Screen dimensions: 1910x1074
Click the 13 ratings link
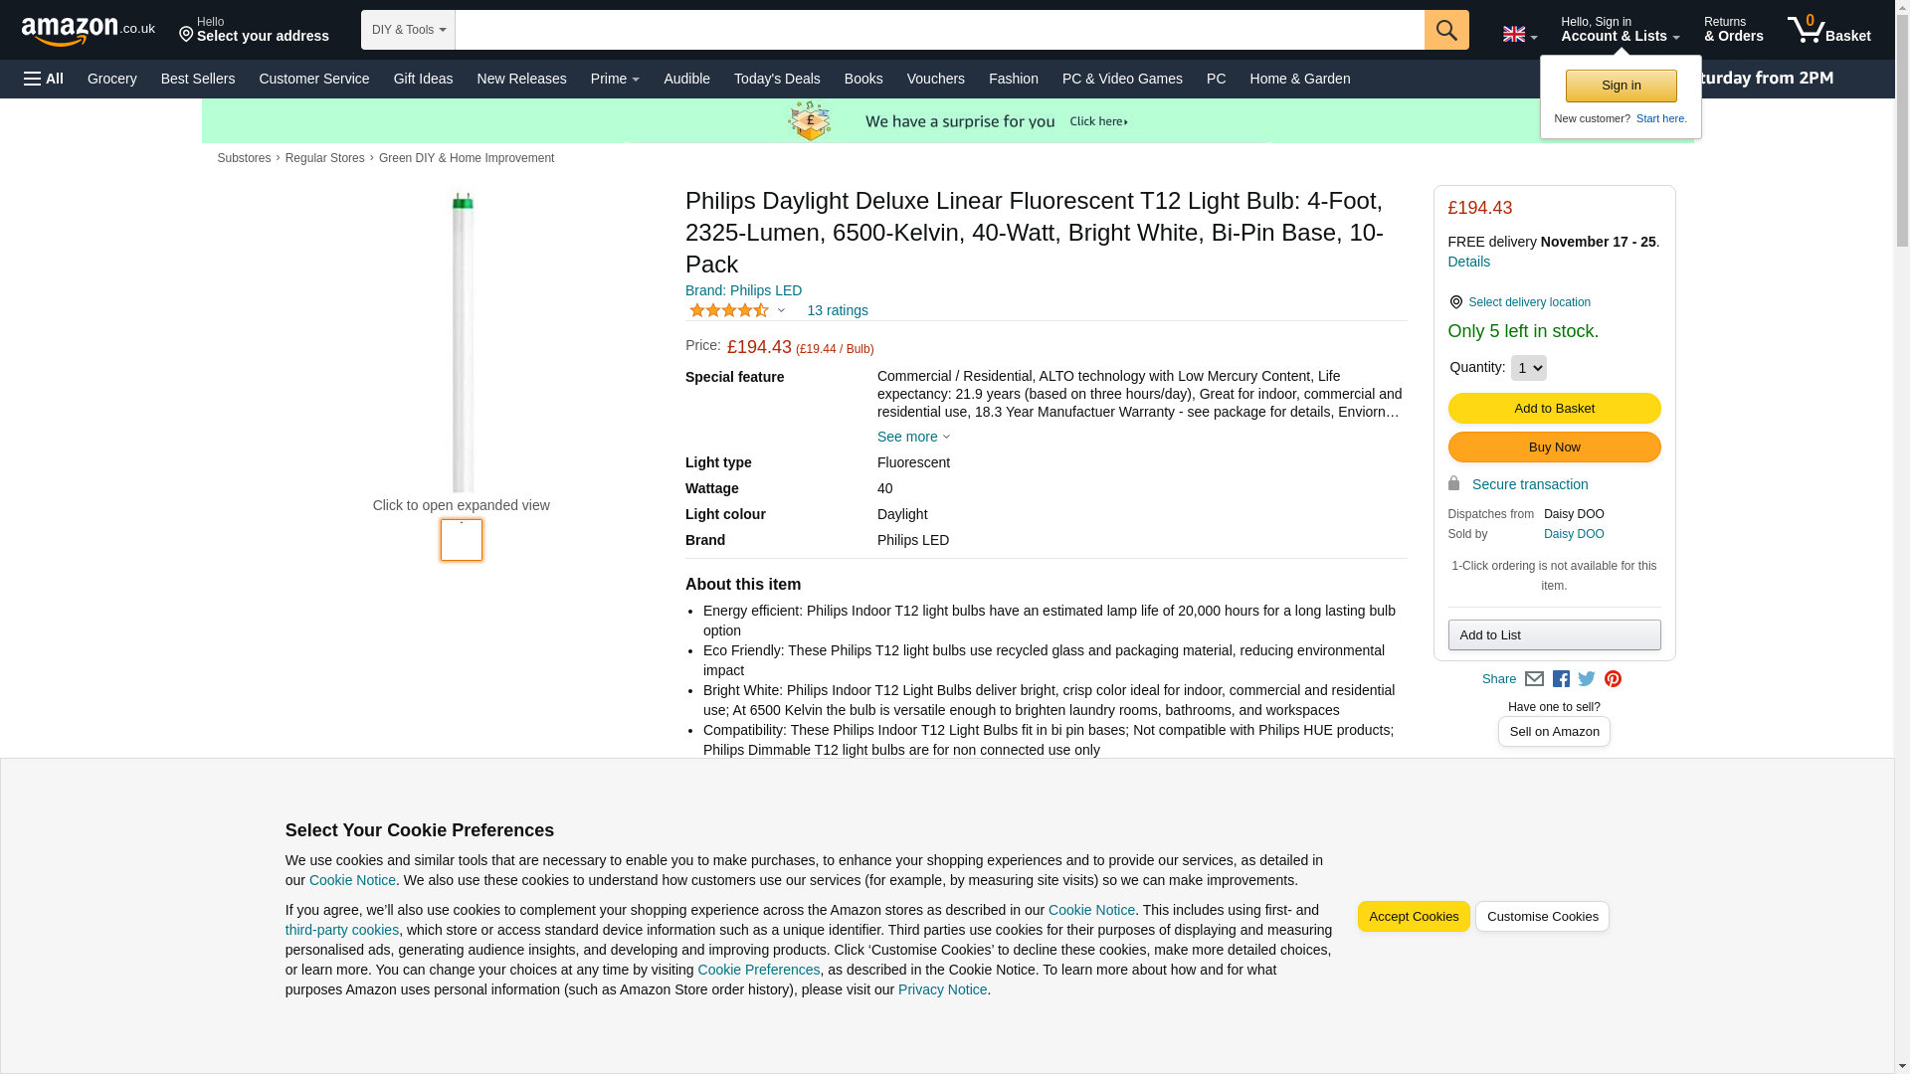coord(837,311)
